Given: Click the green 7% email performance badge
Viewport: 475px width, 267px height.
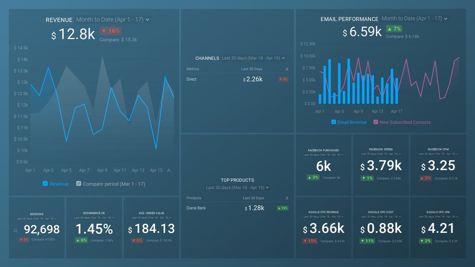Looking at the screenshot, I should coord(394,29).
